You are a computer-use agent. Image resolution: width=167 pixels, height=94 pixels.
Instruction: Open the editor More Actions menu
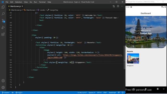122,6
